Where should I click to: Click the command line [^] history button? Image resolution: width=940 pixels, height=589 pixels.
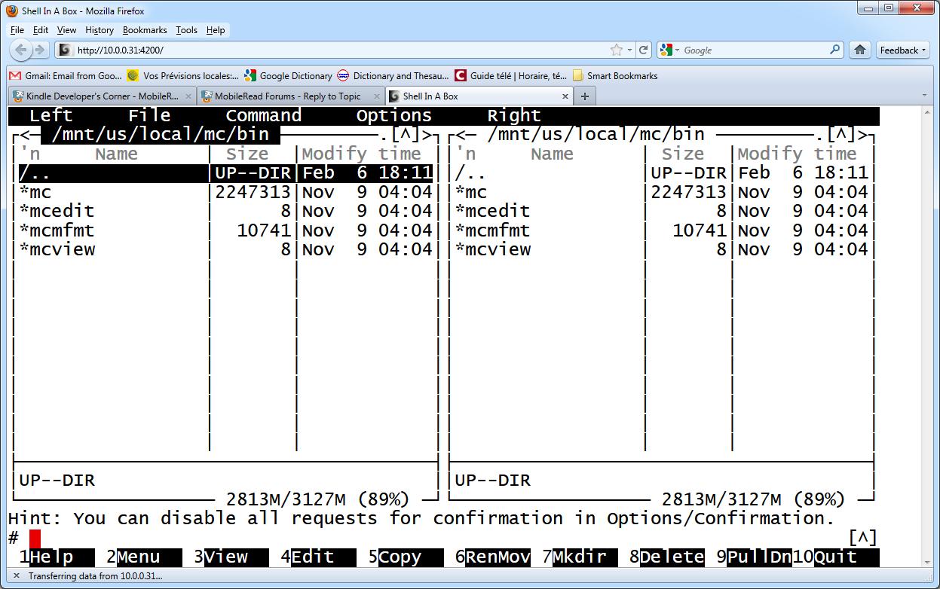[863, 538]
